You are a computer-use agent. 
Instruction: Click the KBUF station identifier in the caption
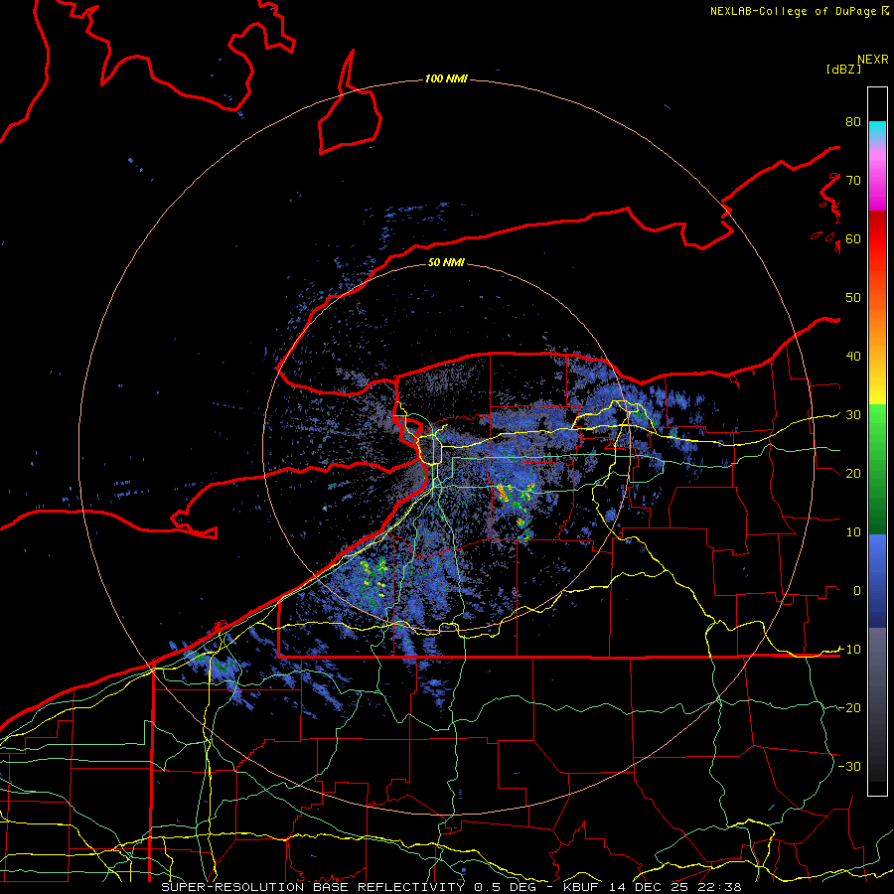pyautogui.click(x=583, y=887)
